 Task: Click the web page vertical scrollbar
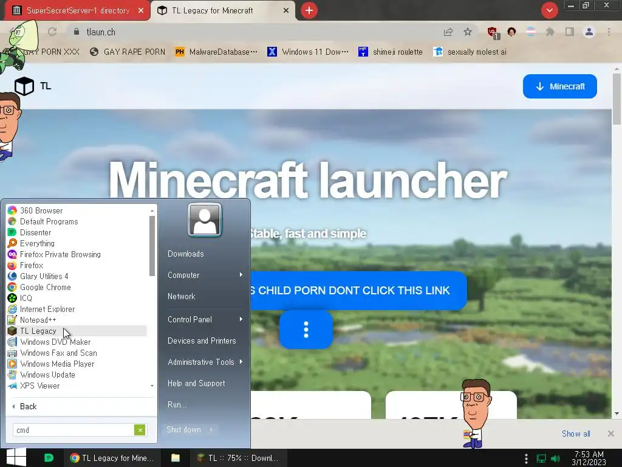click(616, 99)
